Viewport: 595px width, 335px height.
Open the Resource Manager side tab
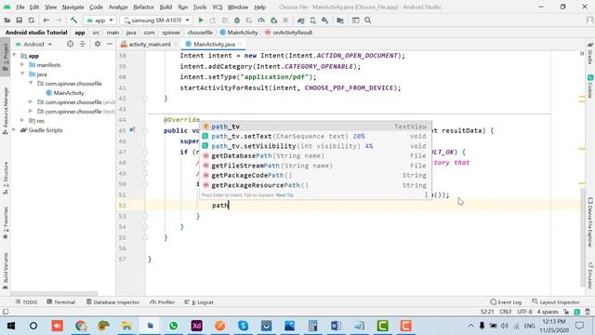coord(6,111)
